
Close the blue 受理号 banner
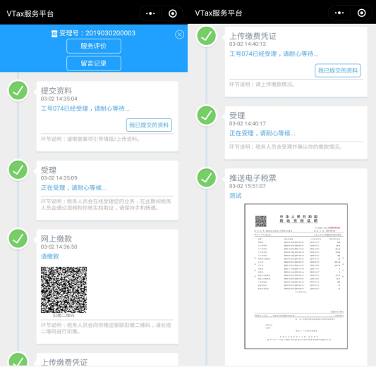pyautogui.click(x=179, y=35)
